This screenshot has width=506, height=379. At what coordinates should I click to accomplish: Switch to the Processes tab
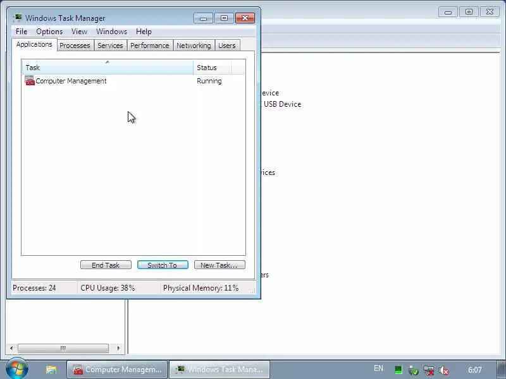[x=75, y=45]
